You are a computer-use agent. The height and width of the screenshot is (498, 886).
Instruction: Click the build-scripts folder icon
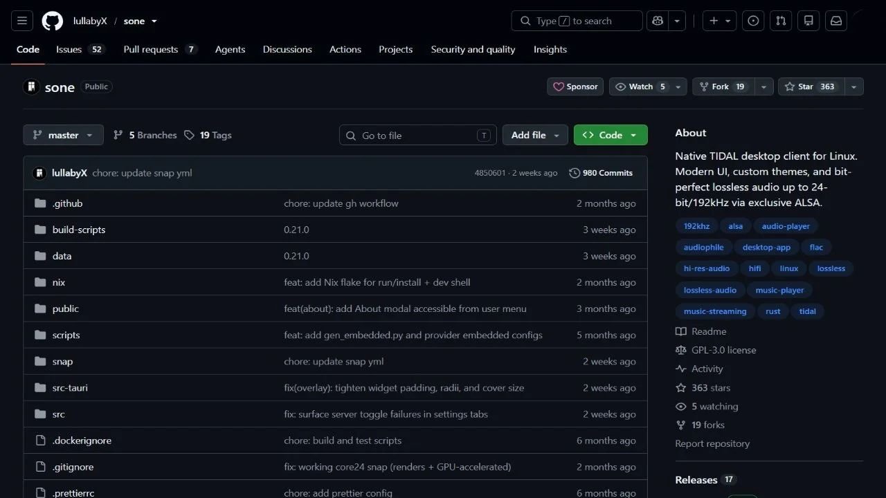click(x=40, y=230)
